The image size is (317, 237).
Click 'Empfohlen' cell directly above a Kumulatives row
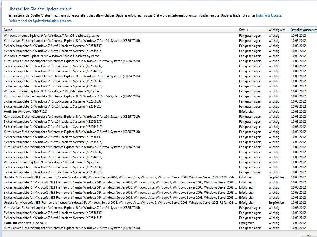point(276,203)
